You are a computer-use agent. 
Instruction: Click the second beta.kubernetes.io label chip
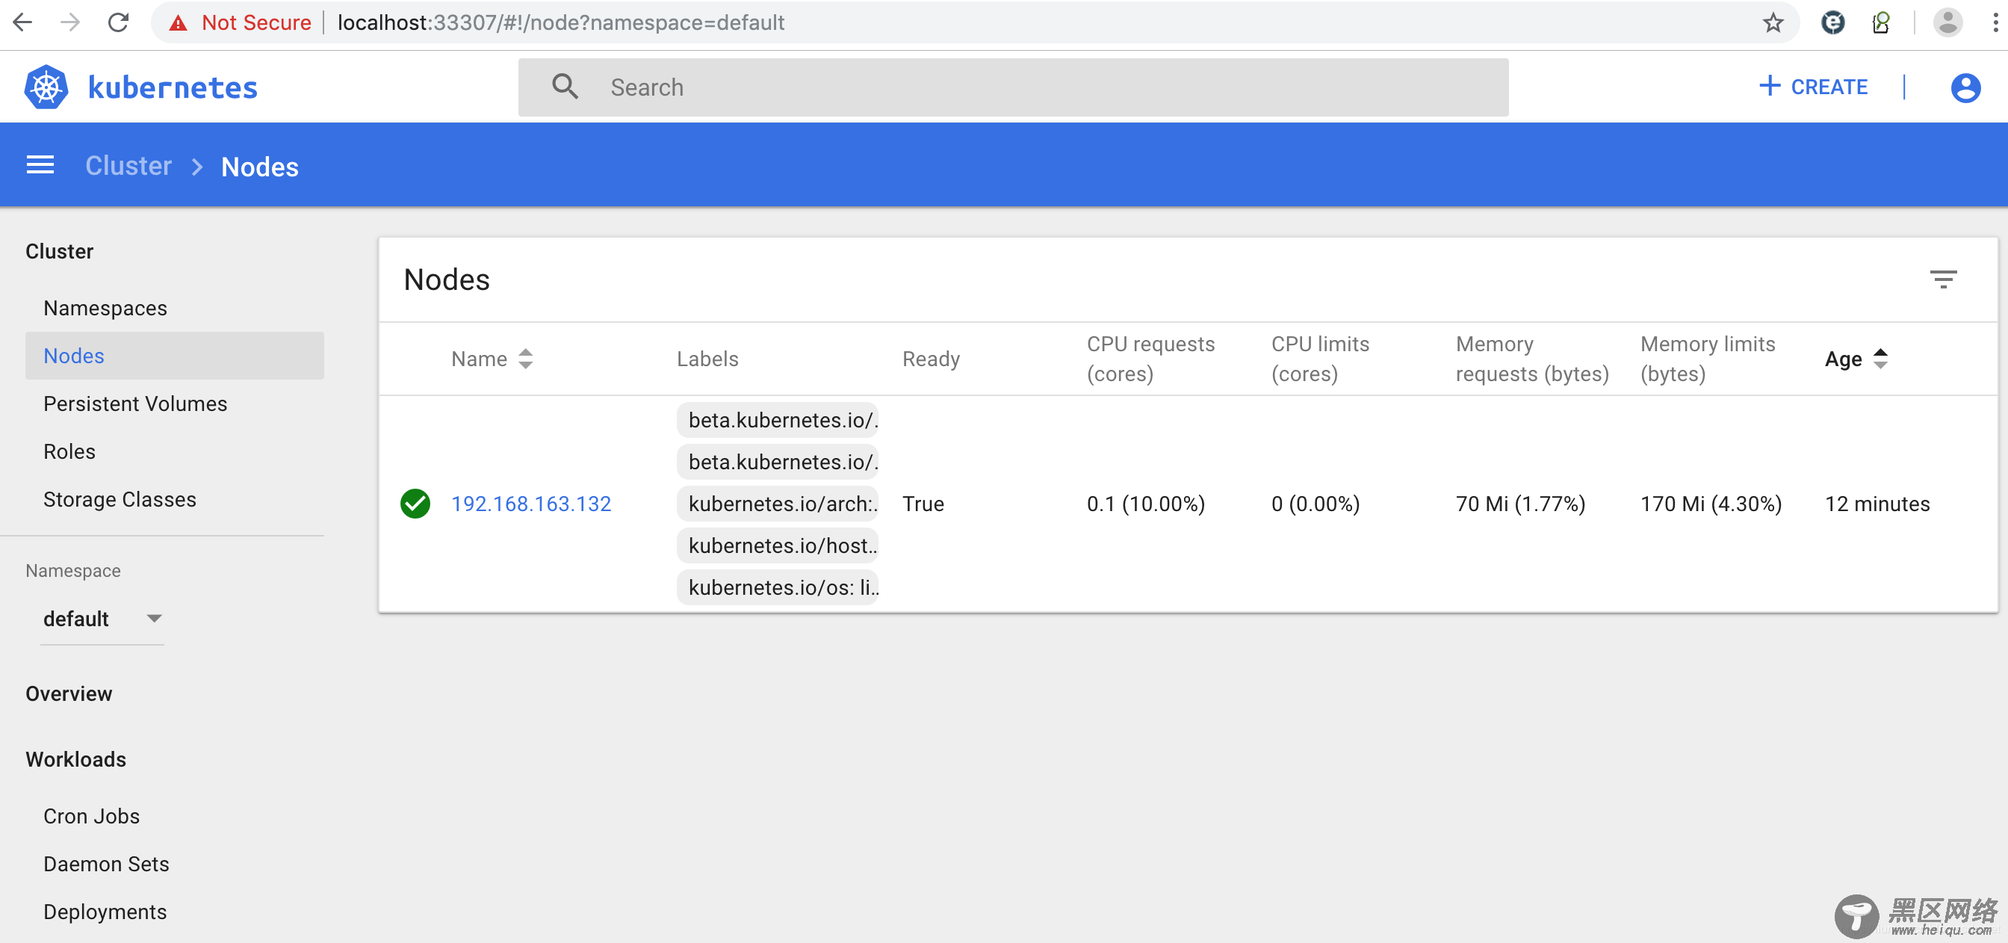778,462
